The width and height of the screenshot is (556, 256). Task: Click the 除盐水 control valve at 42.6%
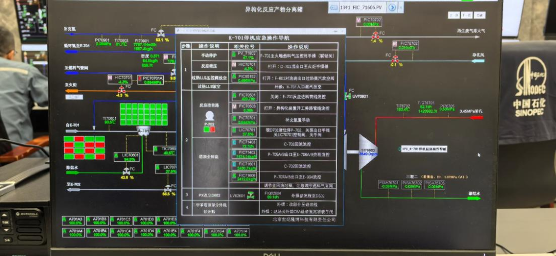(127, 172)
